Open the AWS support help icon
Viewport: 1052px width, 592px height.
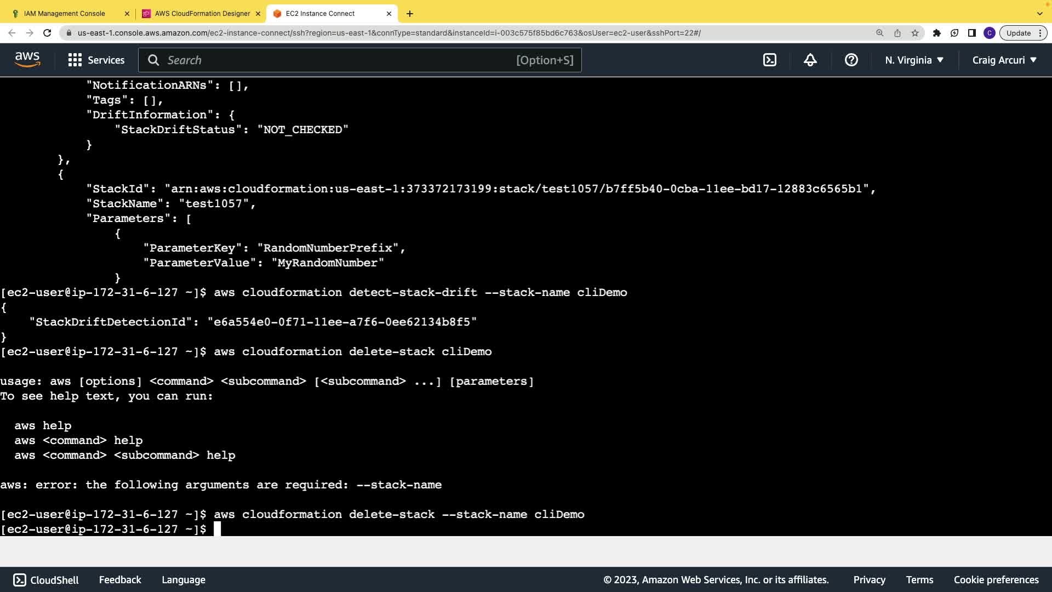click(851, 60)
